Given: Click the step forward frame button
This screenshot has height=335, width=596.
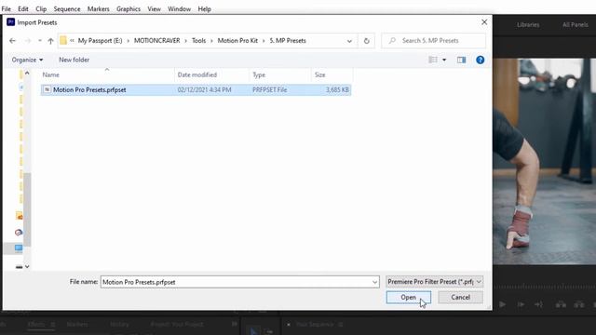Looking at the screenshot, I should pyautogui.click(x=521, y=304).
